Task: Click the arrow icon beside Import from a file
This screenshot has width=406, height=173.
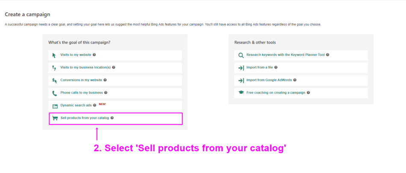Action: [241, 67]
